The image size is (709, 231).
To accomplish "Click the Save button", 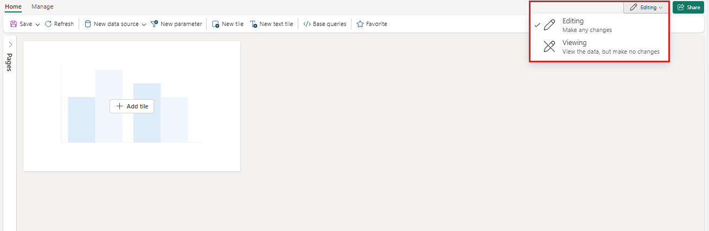I will click(x=21, y=24).
